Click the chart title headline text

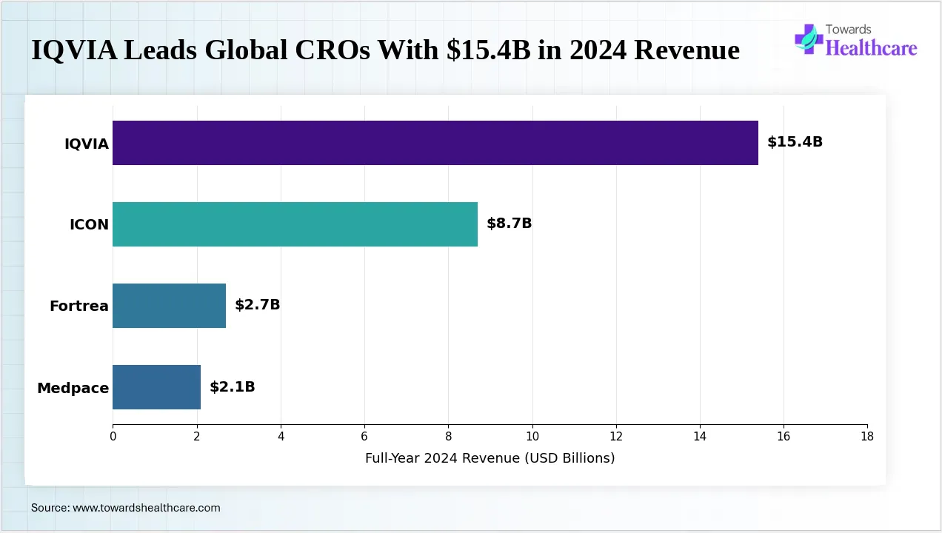(385, 50)
